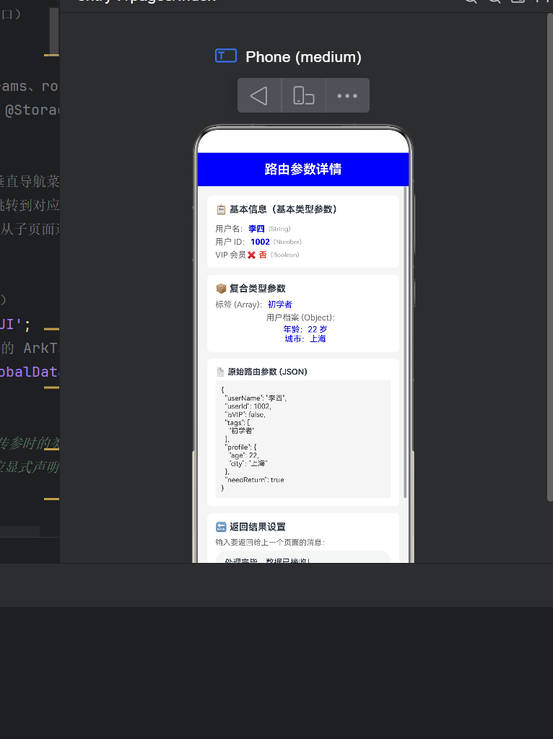Click the return message input field at the bottom of the phone preview
Screen dimensions: 553x739
coord(303,557)
